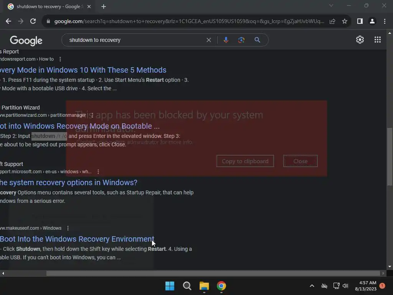This screenshot has height=295, width=393.
Task: Click Close button on blocked app dialog
Action: (300, 161)
